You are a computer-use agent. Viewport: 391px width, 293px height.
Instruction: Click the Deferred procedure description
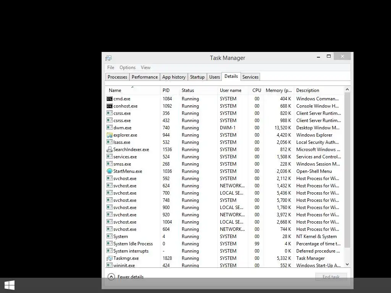click(318, 251)
